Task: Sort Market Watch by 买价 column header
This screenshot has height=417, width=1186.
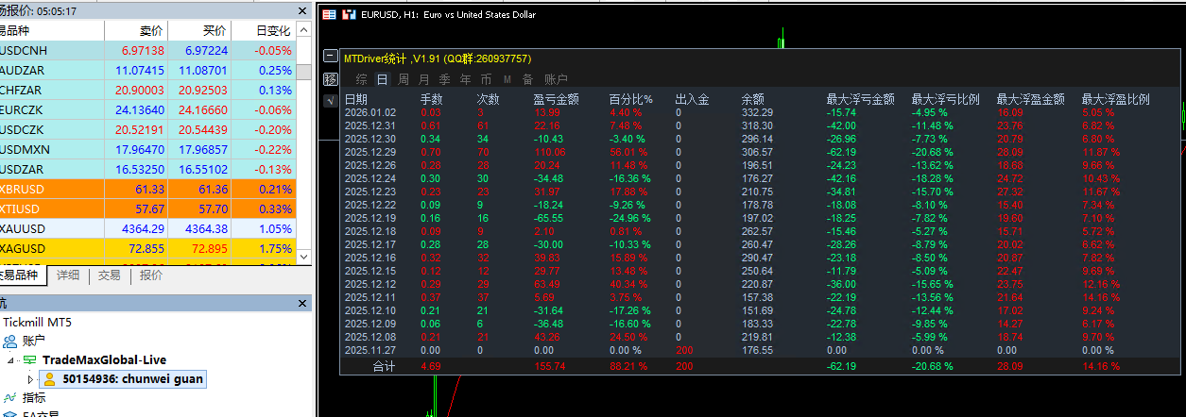Action: point(200,31)
